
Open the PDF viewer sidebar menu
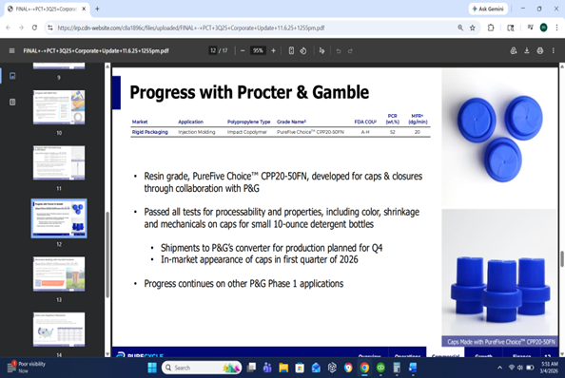tap(12, 50)
